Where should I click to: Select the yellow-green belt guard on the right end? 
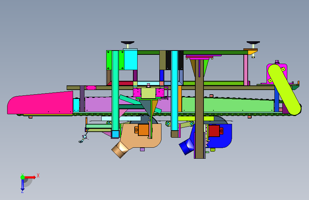pyautogui.click(x=284, y=90)
